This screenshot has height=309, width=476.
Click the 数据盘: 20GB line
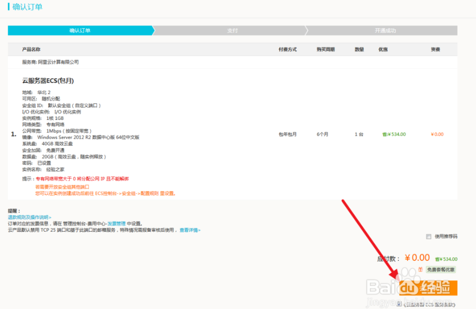pos(64,157)
